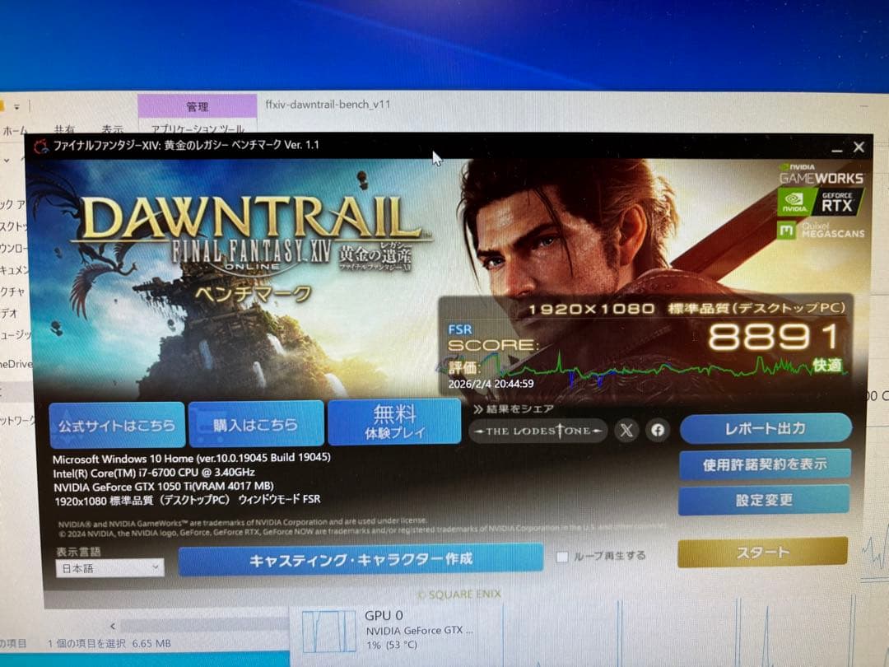
Task: Switch to the 表示 ribbon tab
Action: click(x=113, y=128)
